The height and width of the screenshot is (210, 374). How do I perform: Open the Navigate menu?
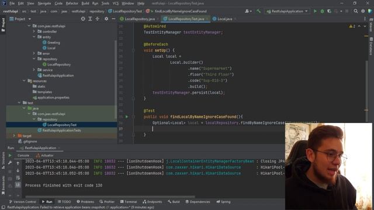tap(44, 3)
